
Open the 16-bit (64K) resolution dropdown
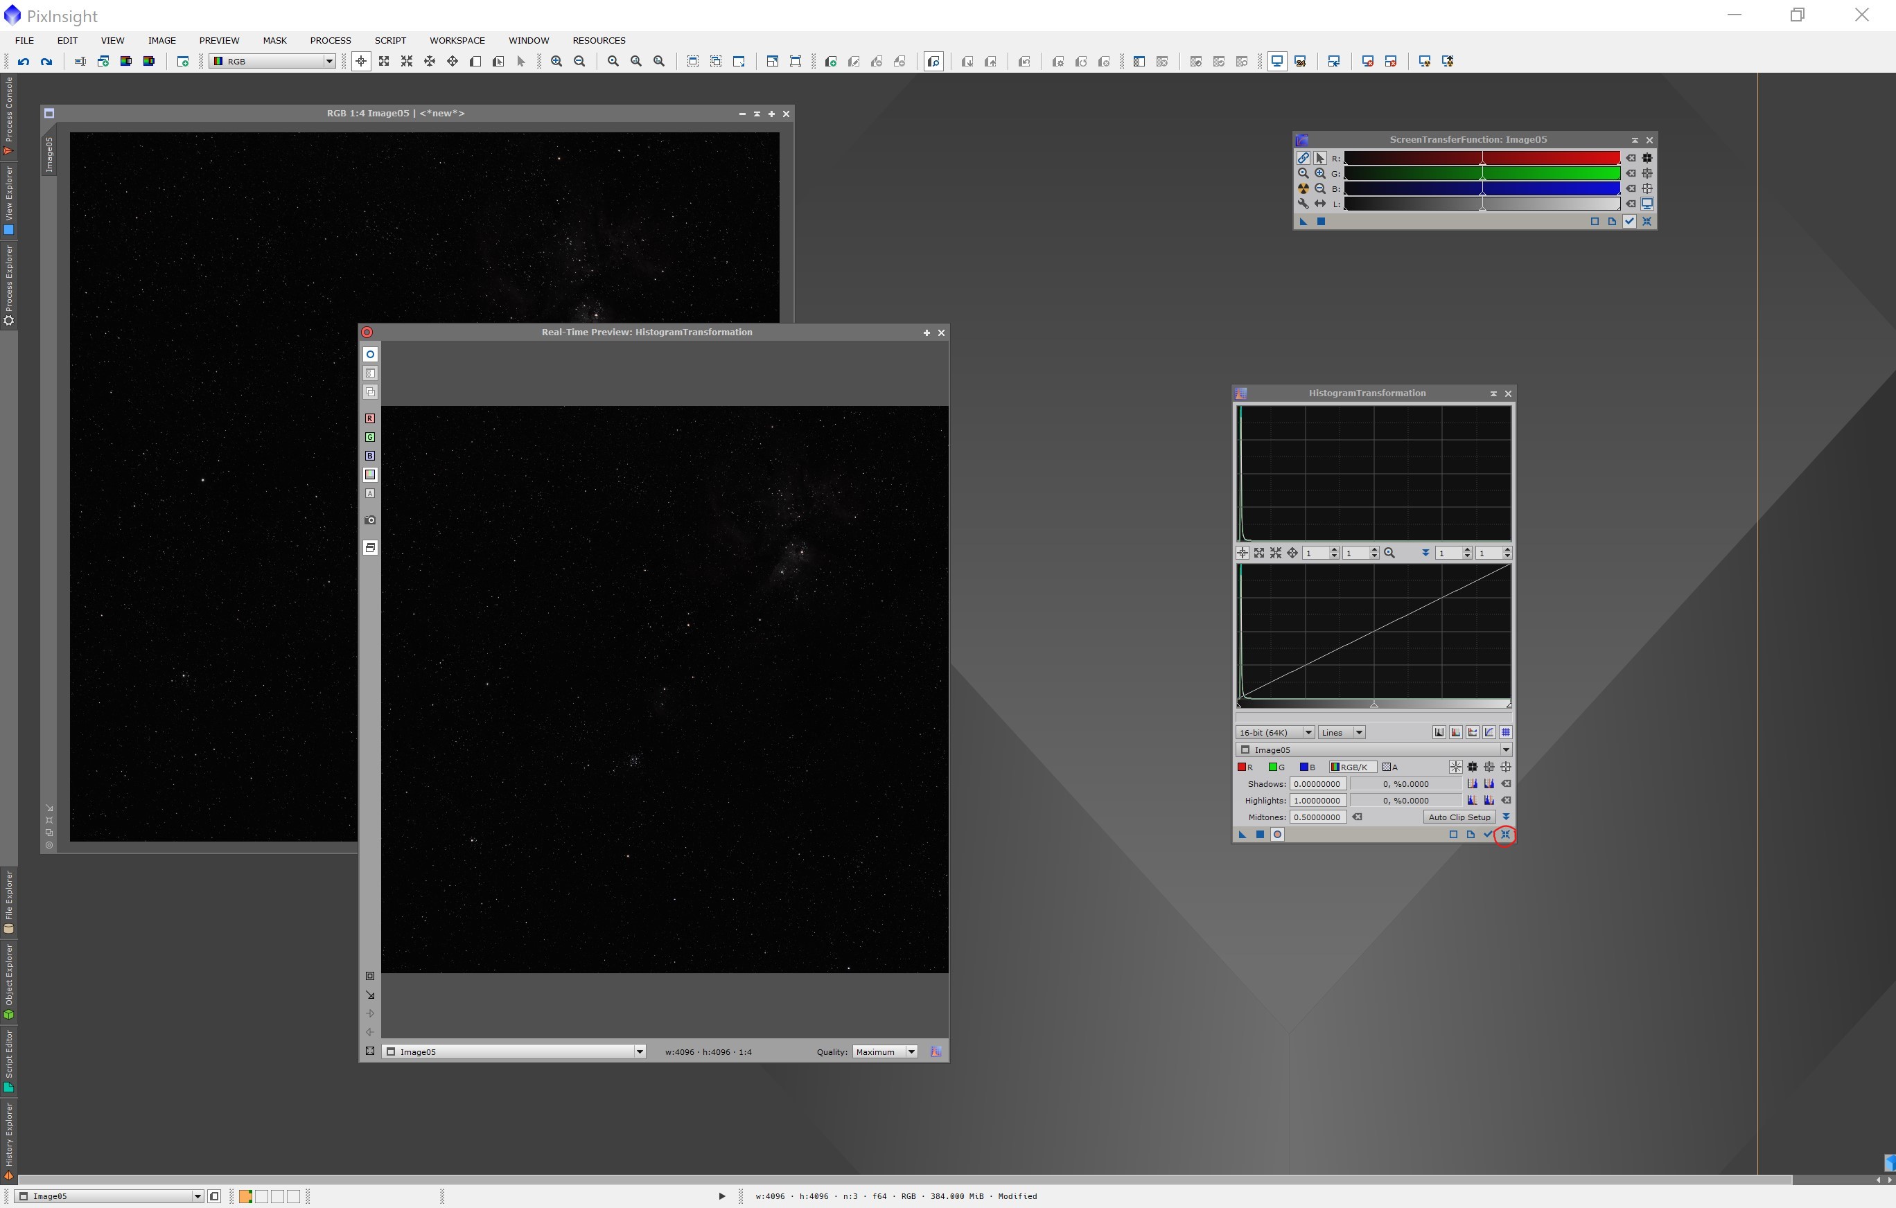pos(1275,733)
